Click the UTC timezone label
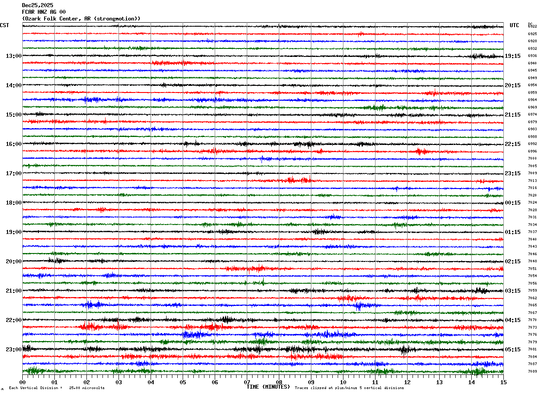539x394 pixels. [x=514, y=25]
